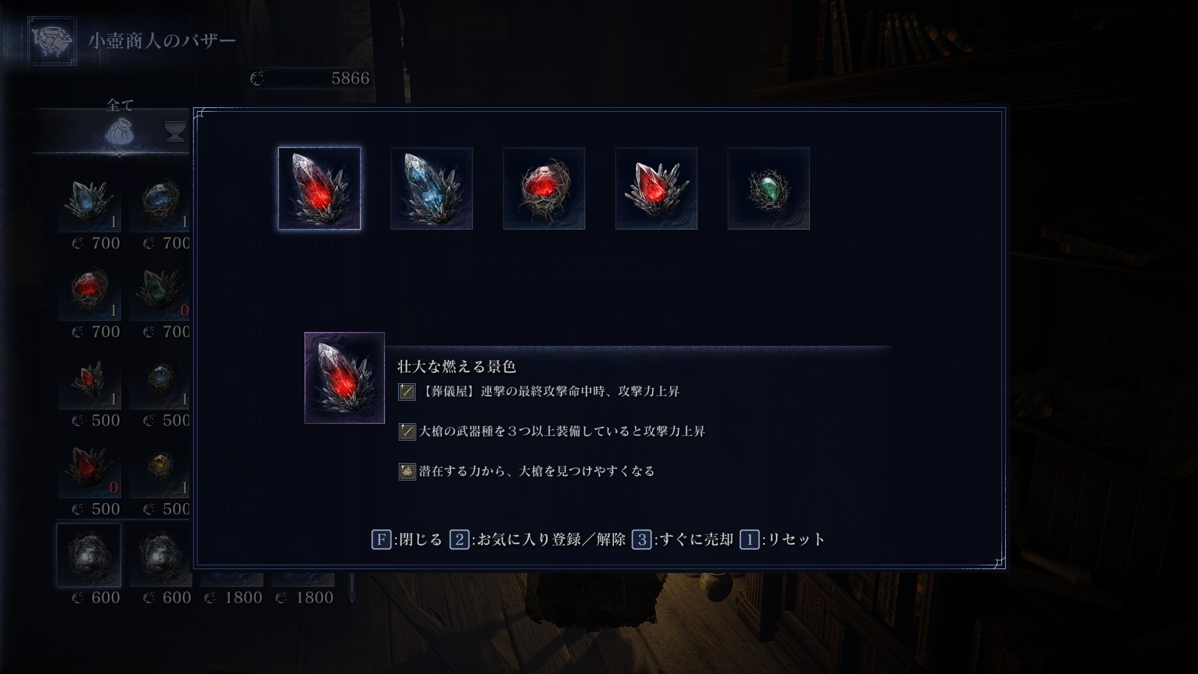Click the 閉じる close prompt
The height and width of the screenshot is (674, 1198).
(407, 539)
